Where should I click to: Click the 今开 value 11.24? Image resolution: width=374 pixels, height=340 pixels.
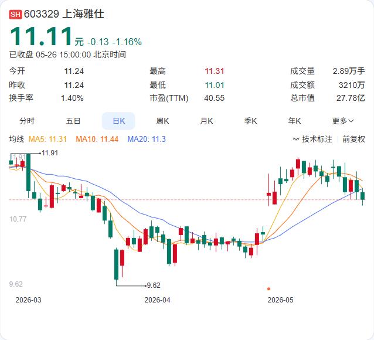74,71
